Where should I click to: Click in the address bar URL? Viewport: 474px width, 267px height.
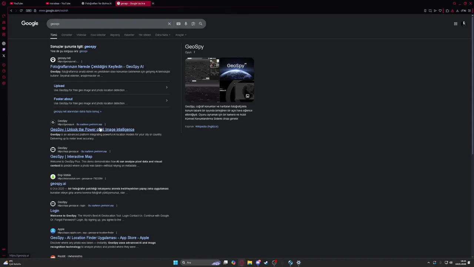click(x=53, y=11)
